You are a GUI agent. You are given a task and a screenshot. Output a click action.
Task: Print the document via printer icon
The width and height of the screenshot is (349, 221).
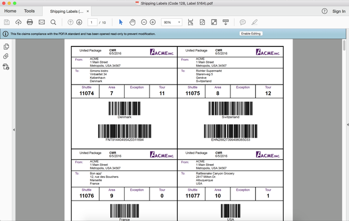[x=30, y=22]
